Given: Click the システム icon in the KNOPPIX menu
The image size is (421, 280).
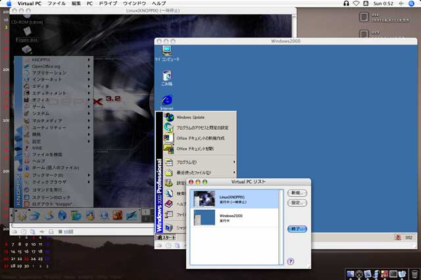Looking at the screenshot, I should 26,113.
